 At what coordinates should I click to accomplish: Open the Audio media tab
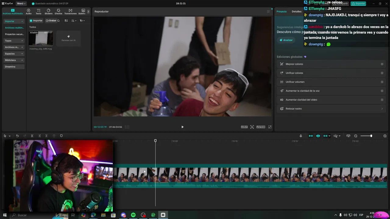pos(28,12)
